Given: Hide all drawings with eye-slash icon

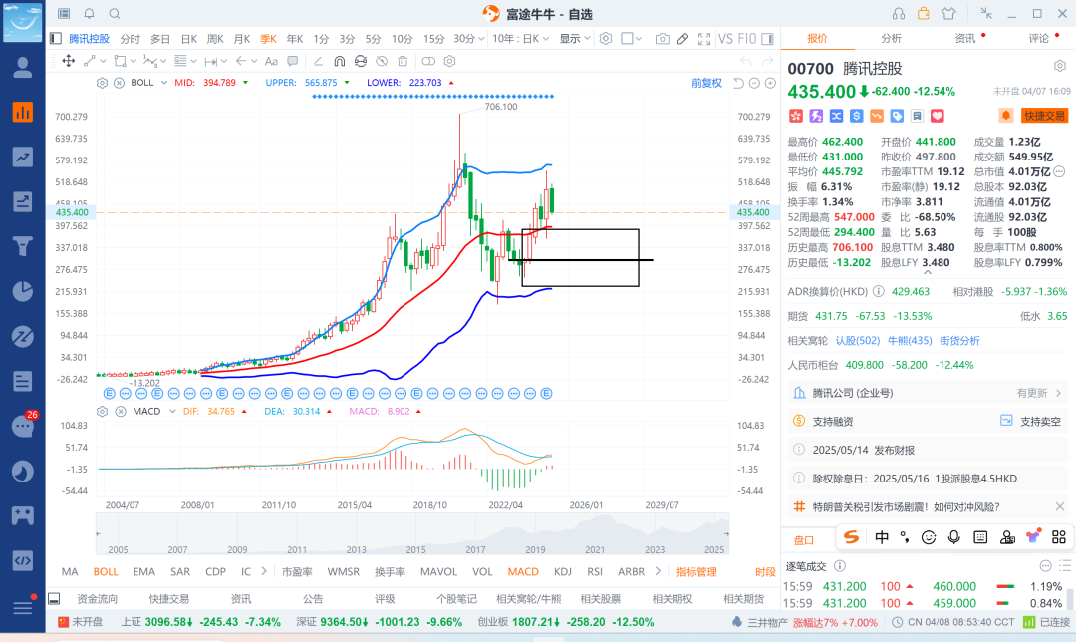Looking at the screenshot, I should pyautogui.click(x=382, y=61).
